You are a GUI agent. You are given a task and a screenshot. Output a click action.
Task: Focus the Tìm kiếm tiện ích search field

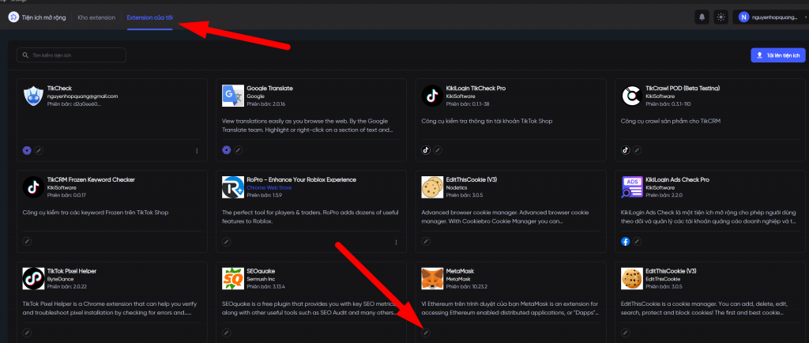[x=71, y=55]
